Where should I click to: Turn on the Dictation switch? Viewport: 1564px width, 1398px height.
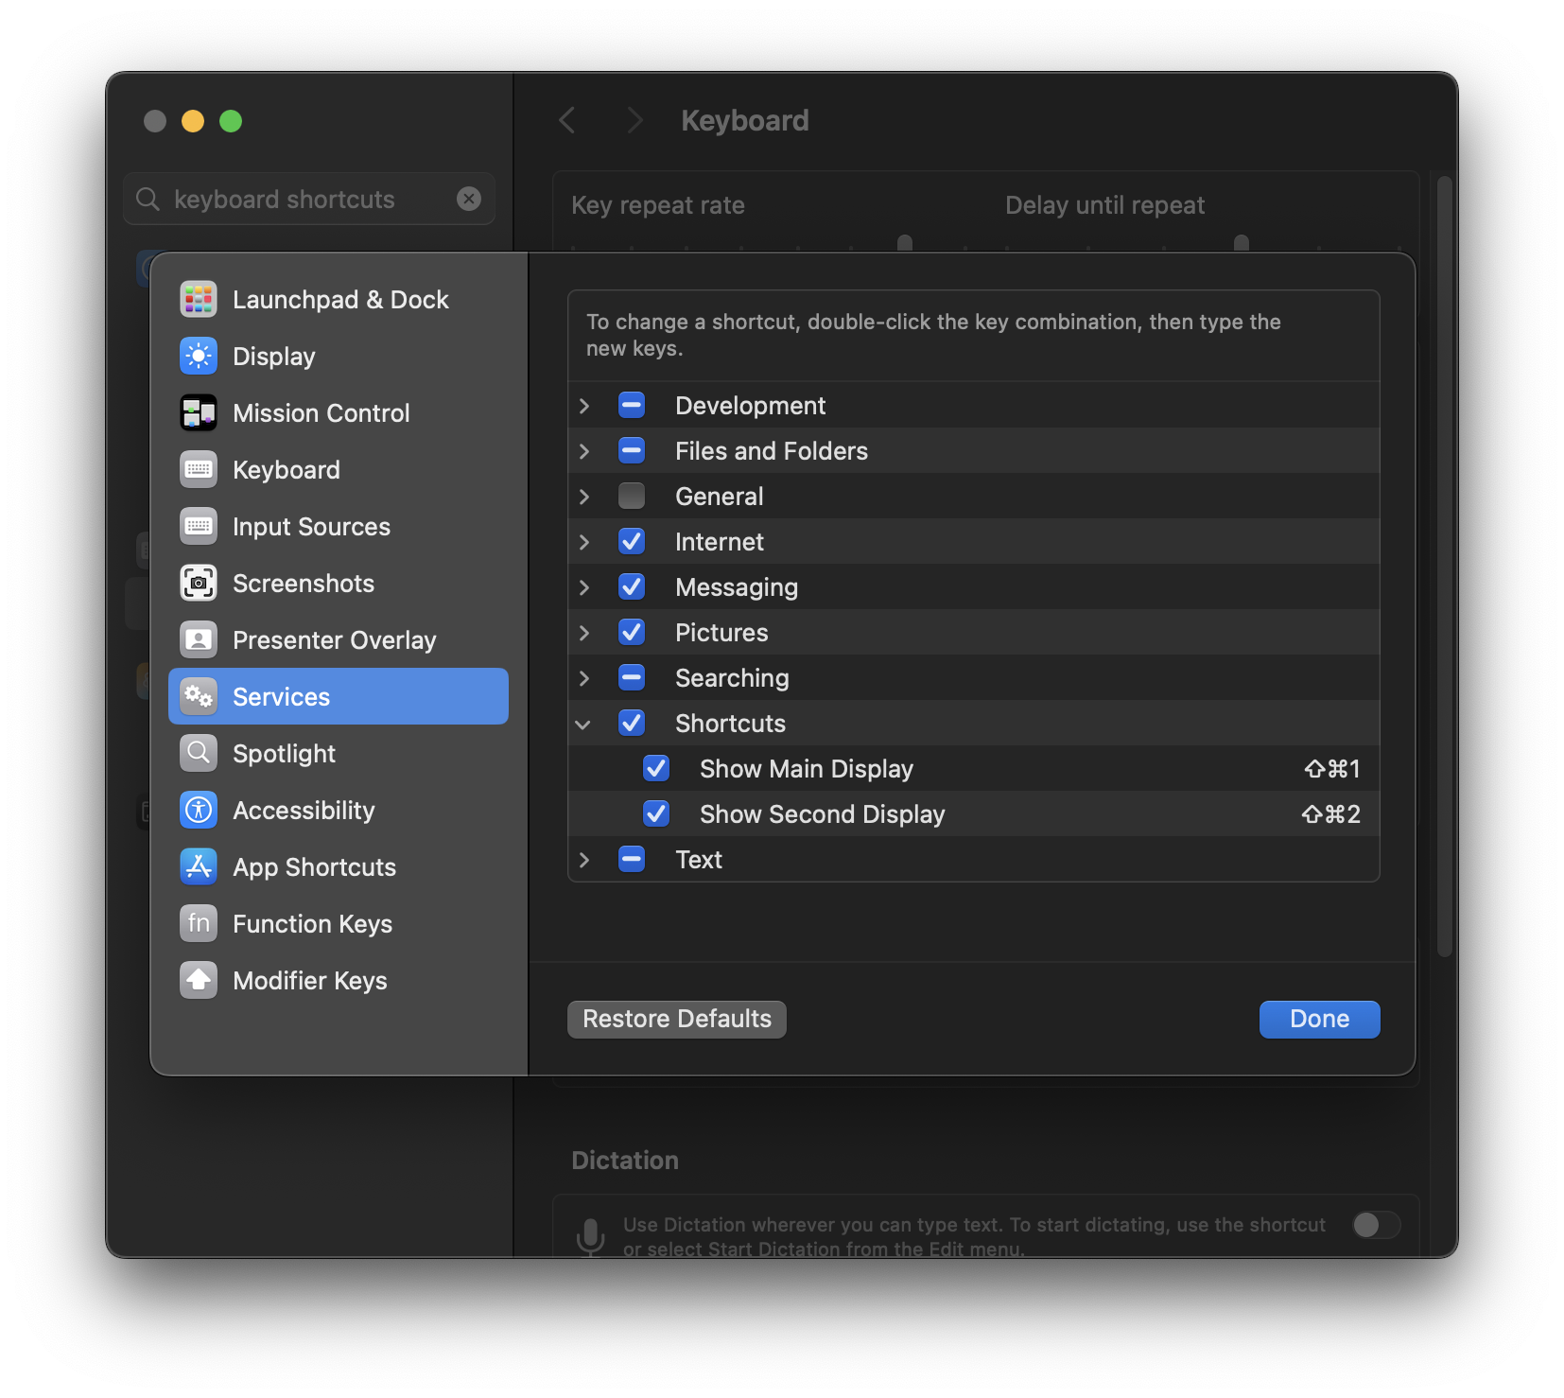point(1376,1226)
